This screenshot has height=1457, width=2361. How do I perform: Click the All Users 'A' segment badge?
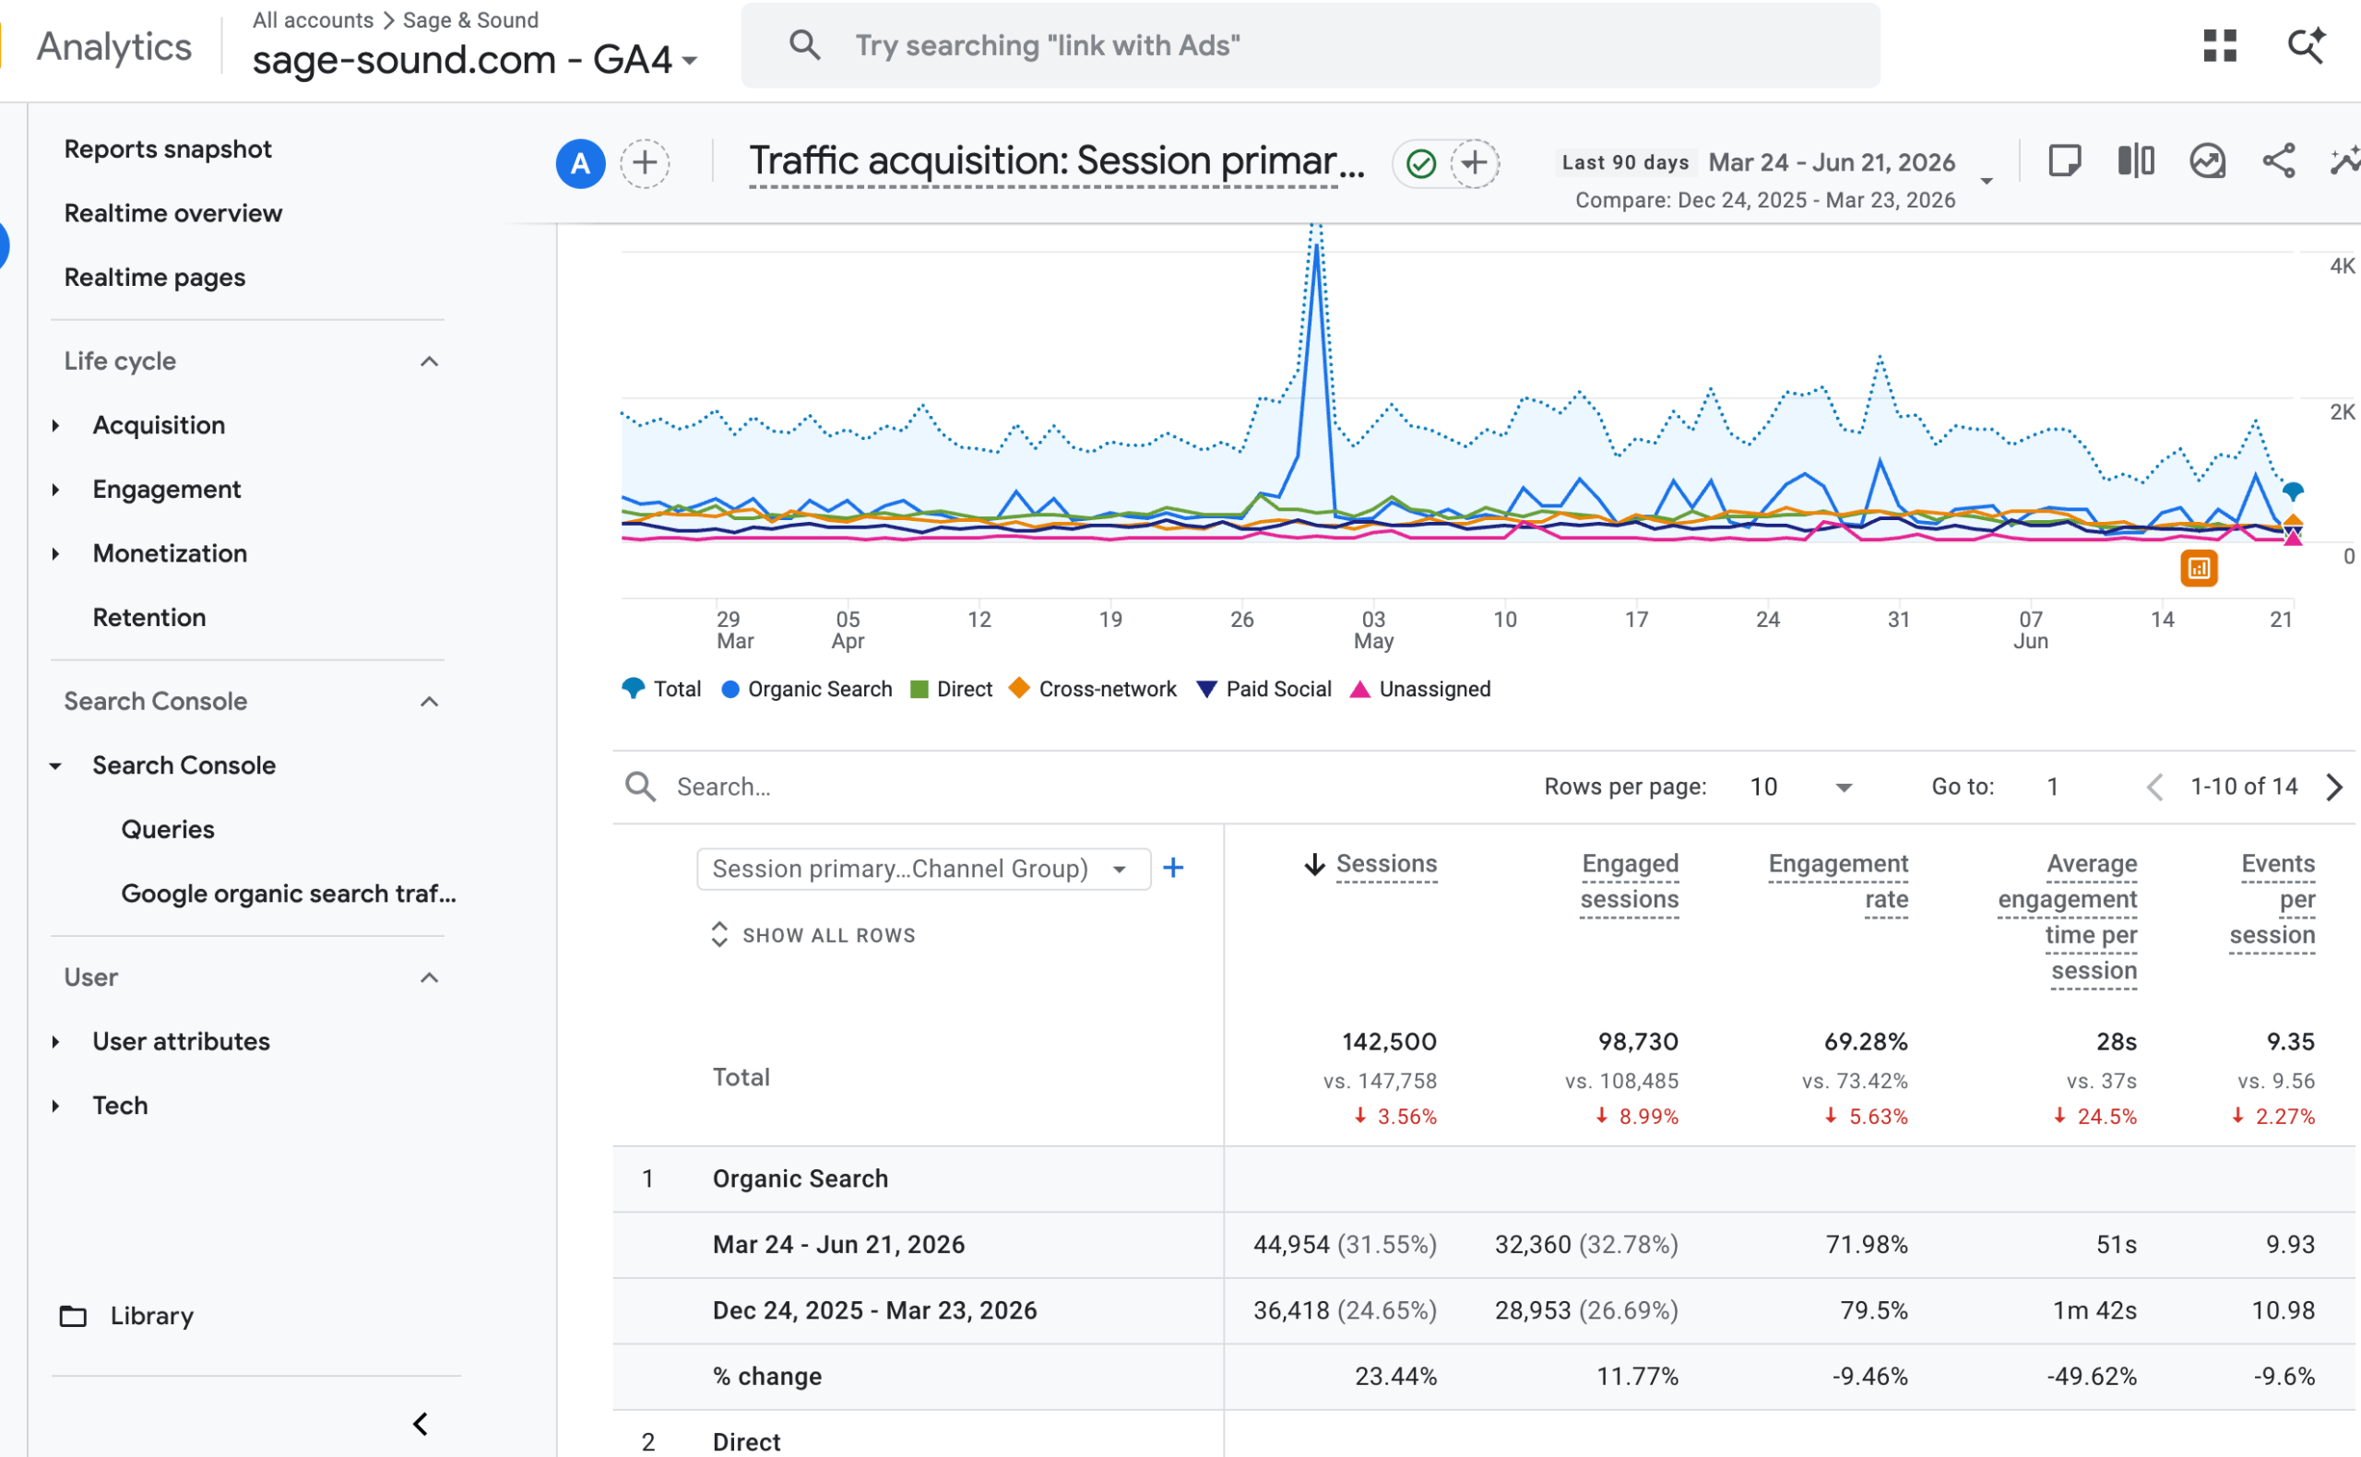pos(580,163)
